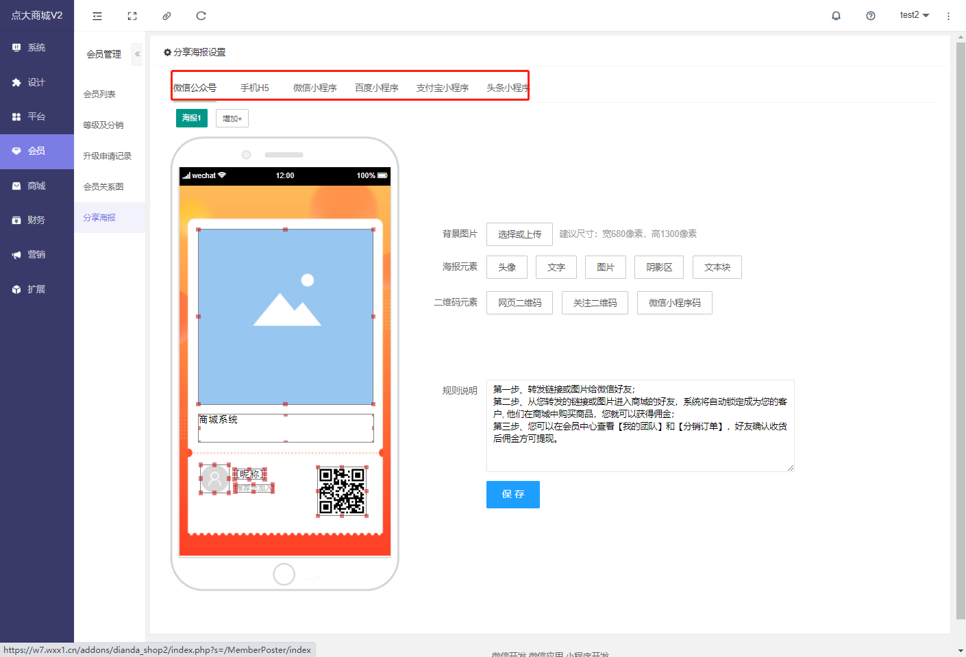Open the 平台 sidebar section
The height and width of the screenshot is (657, 966).
click(x=37, y=116)
